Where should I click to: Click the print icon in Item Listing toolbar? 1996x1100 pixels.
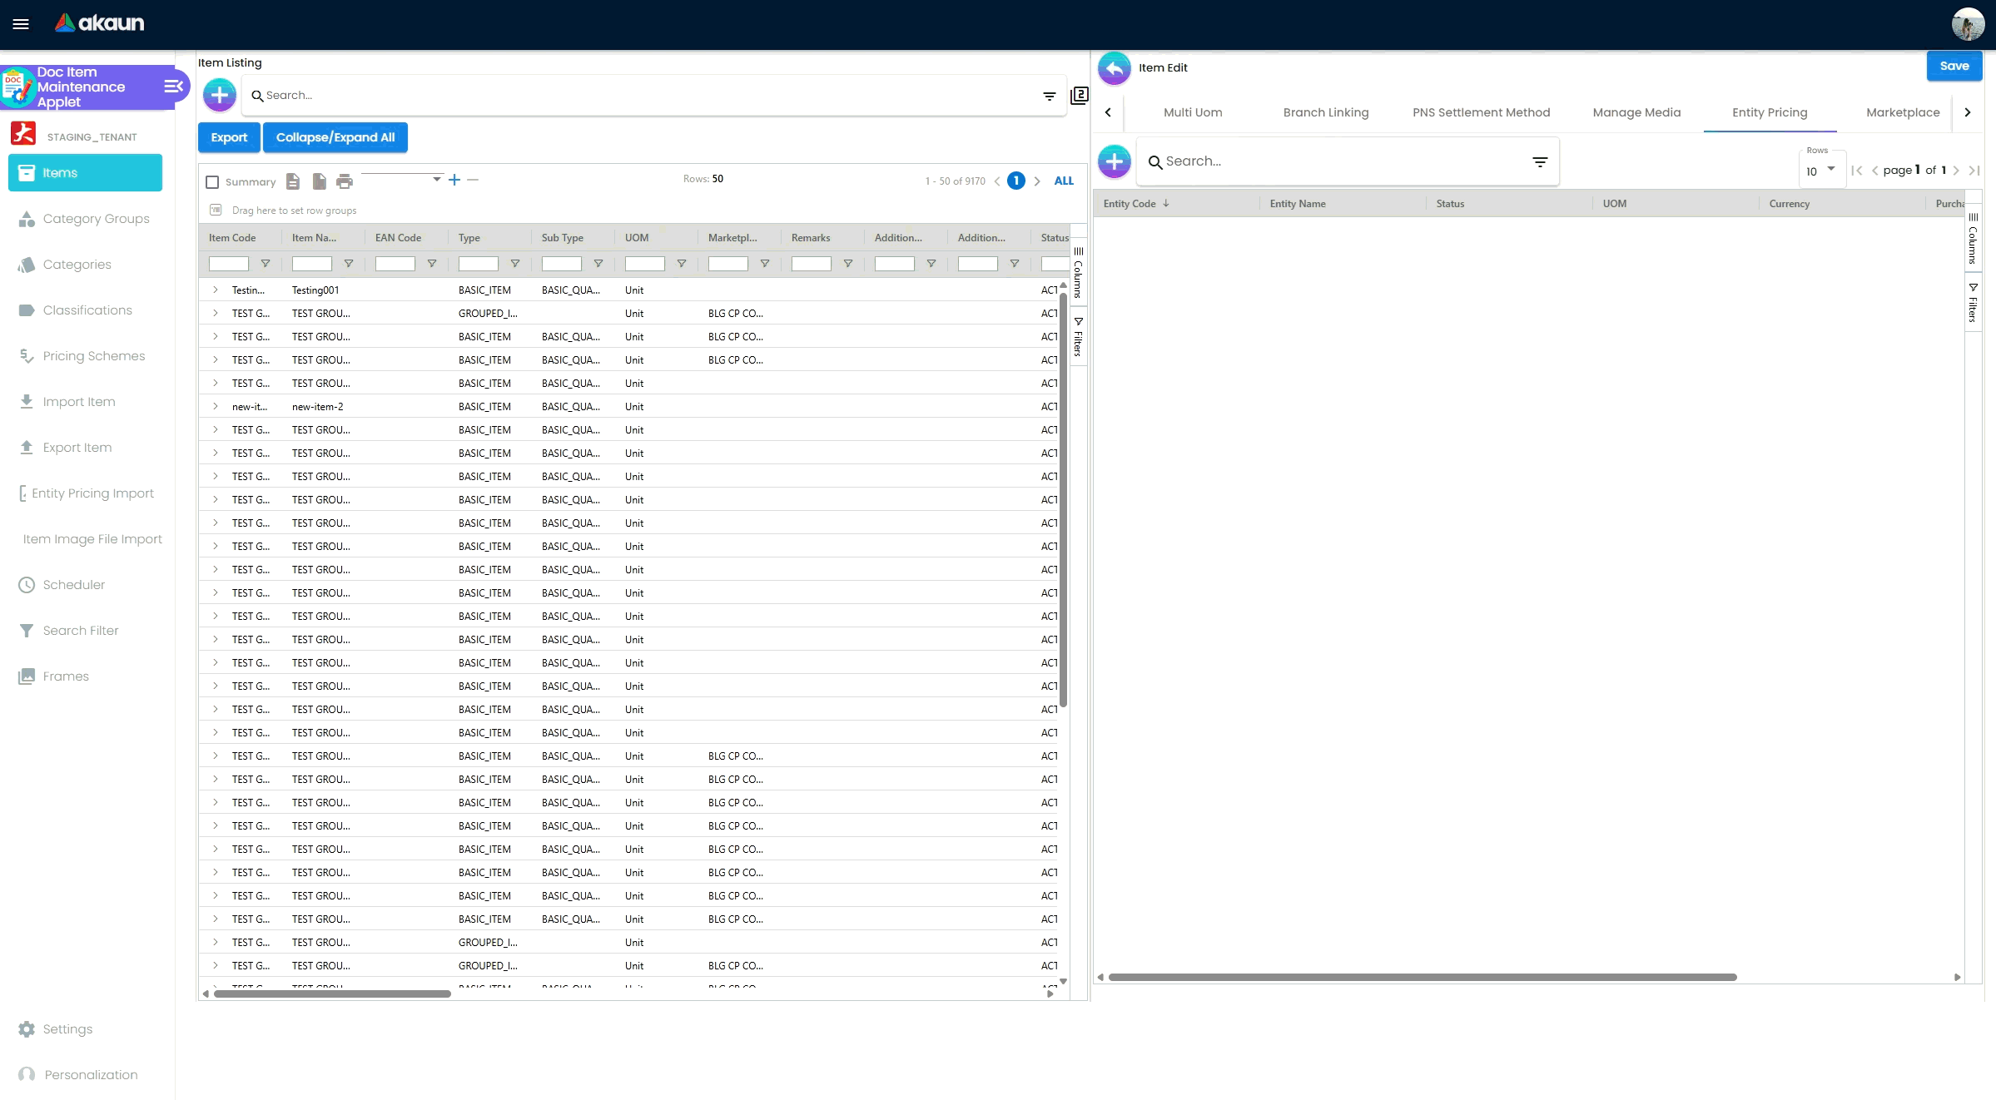point(345,181)
